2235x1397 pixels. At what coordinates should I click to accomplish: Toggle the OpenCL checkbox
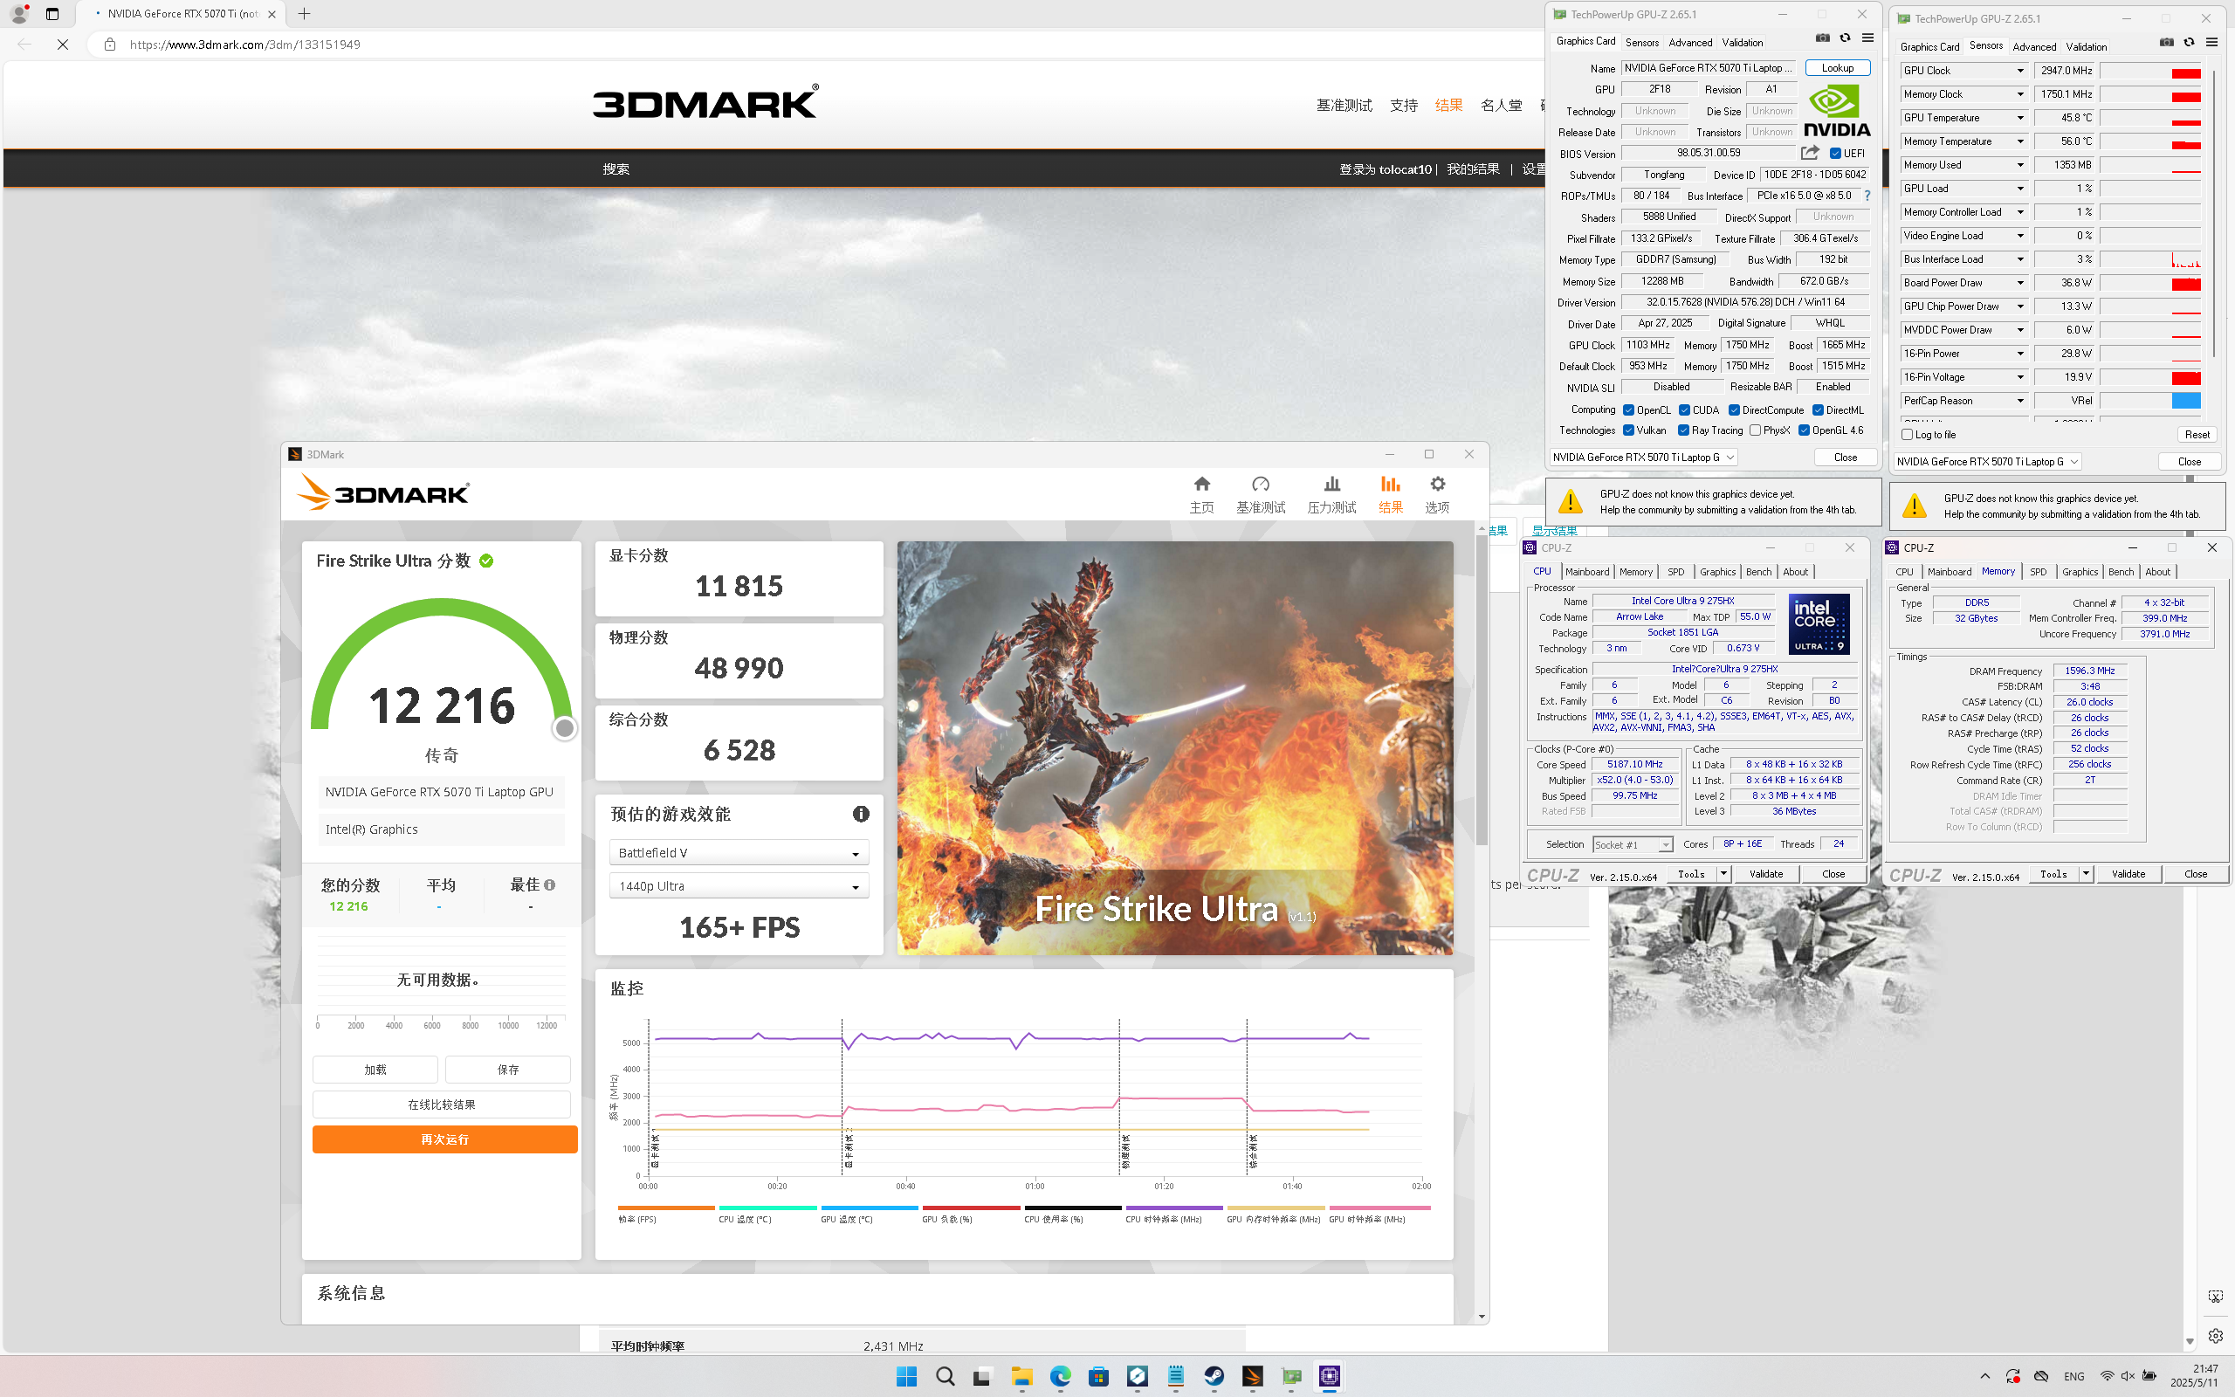click(1629, 410)
